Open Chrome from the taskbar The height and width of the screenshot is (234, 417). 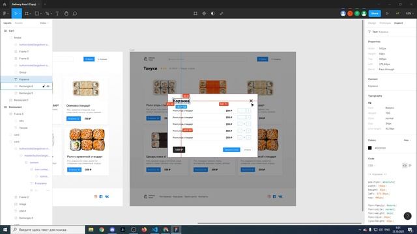click(102, 229)
